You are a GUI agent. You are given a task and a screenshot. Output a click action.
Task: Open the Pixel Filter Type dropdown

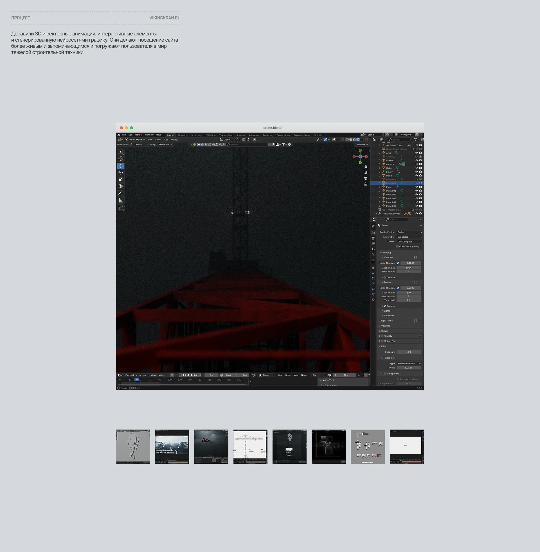[x=409, y=364]
